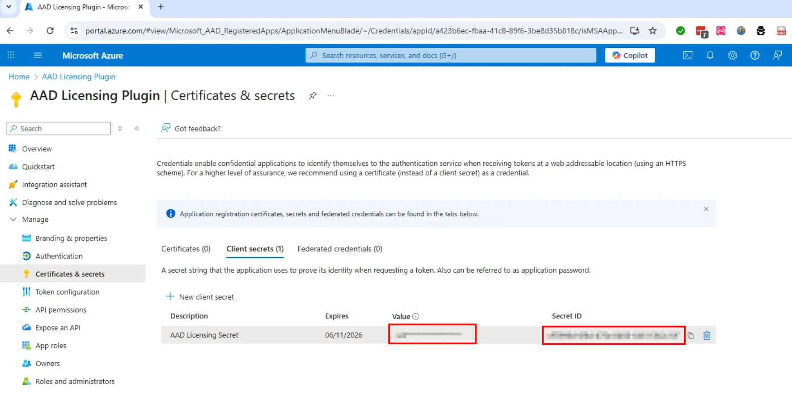Go to Home breadcrumb link

tap(19, 77)
